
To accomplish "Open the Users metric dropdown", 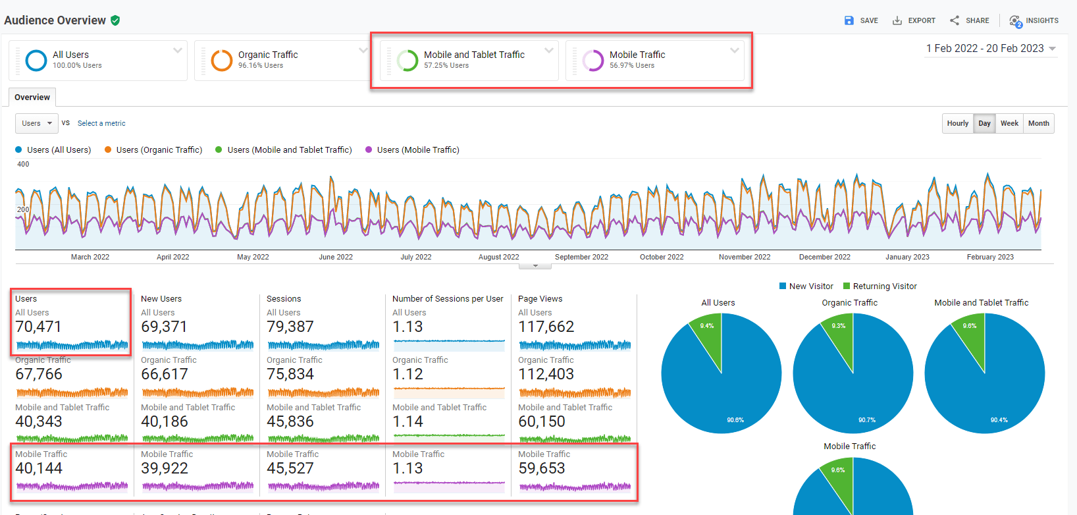I will point(37,123).
